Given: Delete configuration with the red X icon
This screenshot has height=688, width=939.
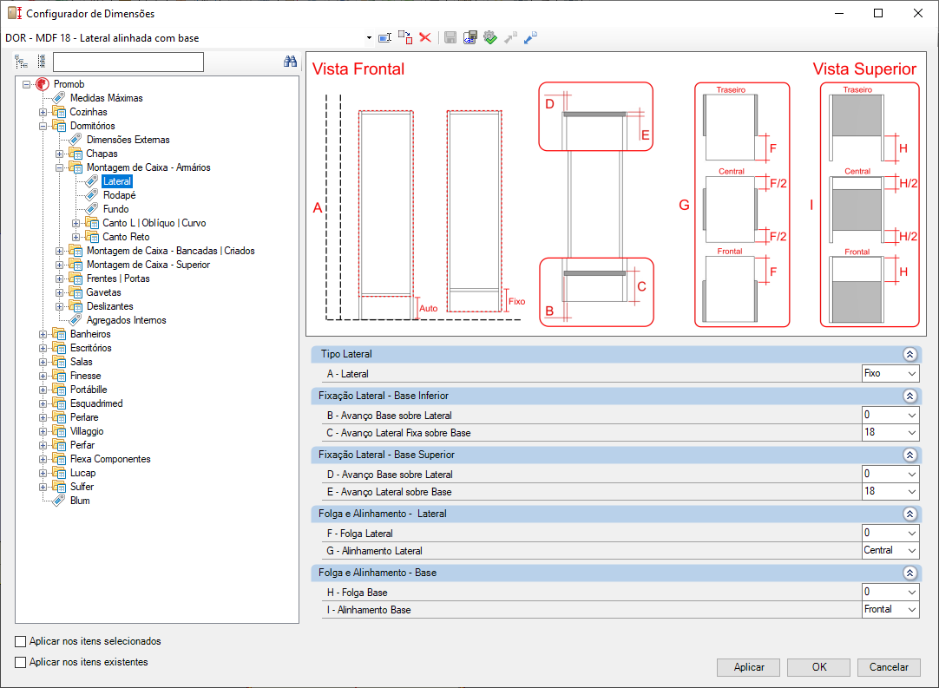Looking at the screenshot, I should tap(425, 37).
